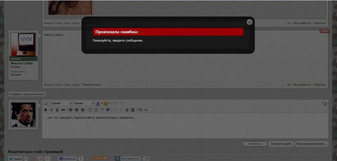Image resolution: width=337 pixels, height=161 pixels.
Task: Click the Ответить submit button
Action: point(255,144)
